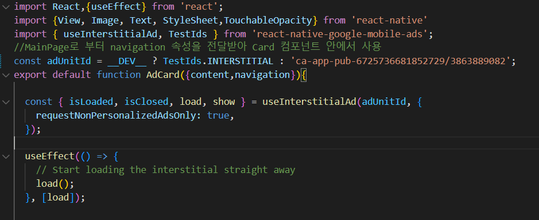
Task: Click the ca-app-pub ad unit ID string
Action: pyautogui.click(x=401, y=61)
